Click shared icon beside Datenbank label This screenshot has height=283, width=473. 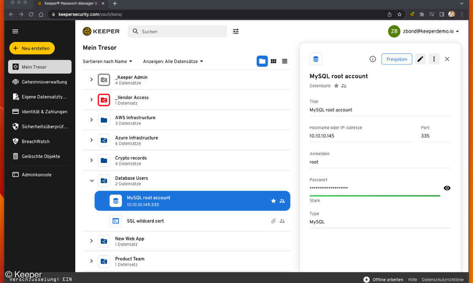[344, 86]
